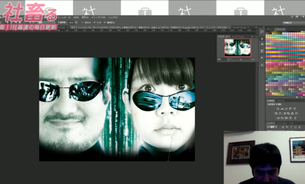Open the Filter (フィルター) menu

pyautogui.click(x=64, y=17)
